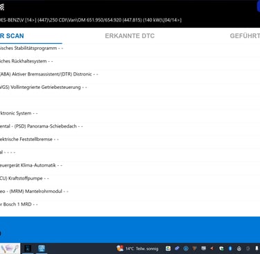Open the blue diagnostic app taskbar icon
The image size is (260, 254).
pos(42,248)
